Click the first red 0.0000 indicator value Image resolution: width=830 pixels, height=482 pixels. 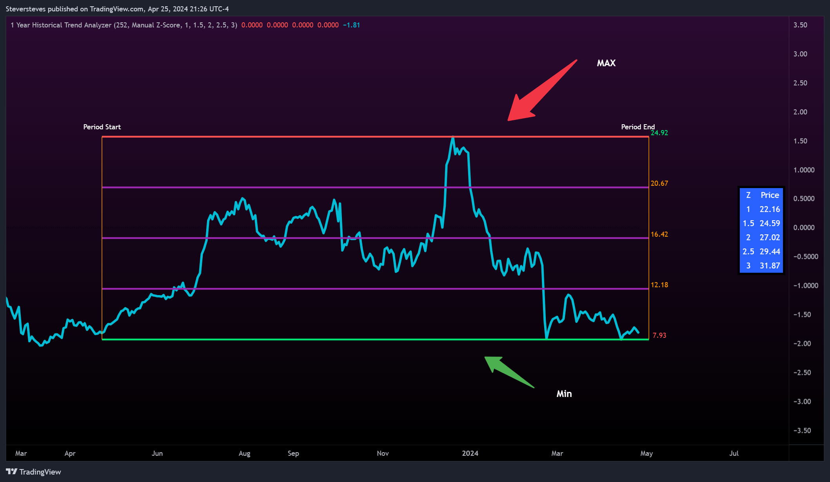pos(252,25)
